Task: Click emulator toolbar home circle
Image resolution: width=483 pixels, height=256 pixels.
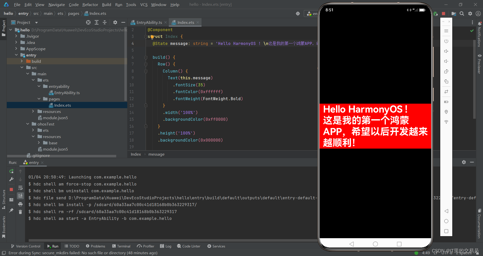Action: [446, 221]
